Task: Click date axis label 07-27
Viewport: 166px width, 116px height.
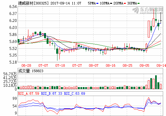Action: [x=77, y=65]
